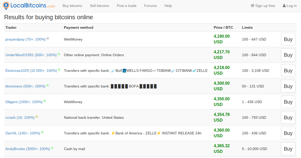Click the 50 - 131 USD limits
This screenshot has width=301, height=158.
tap(253, 86)
